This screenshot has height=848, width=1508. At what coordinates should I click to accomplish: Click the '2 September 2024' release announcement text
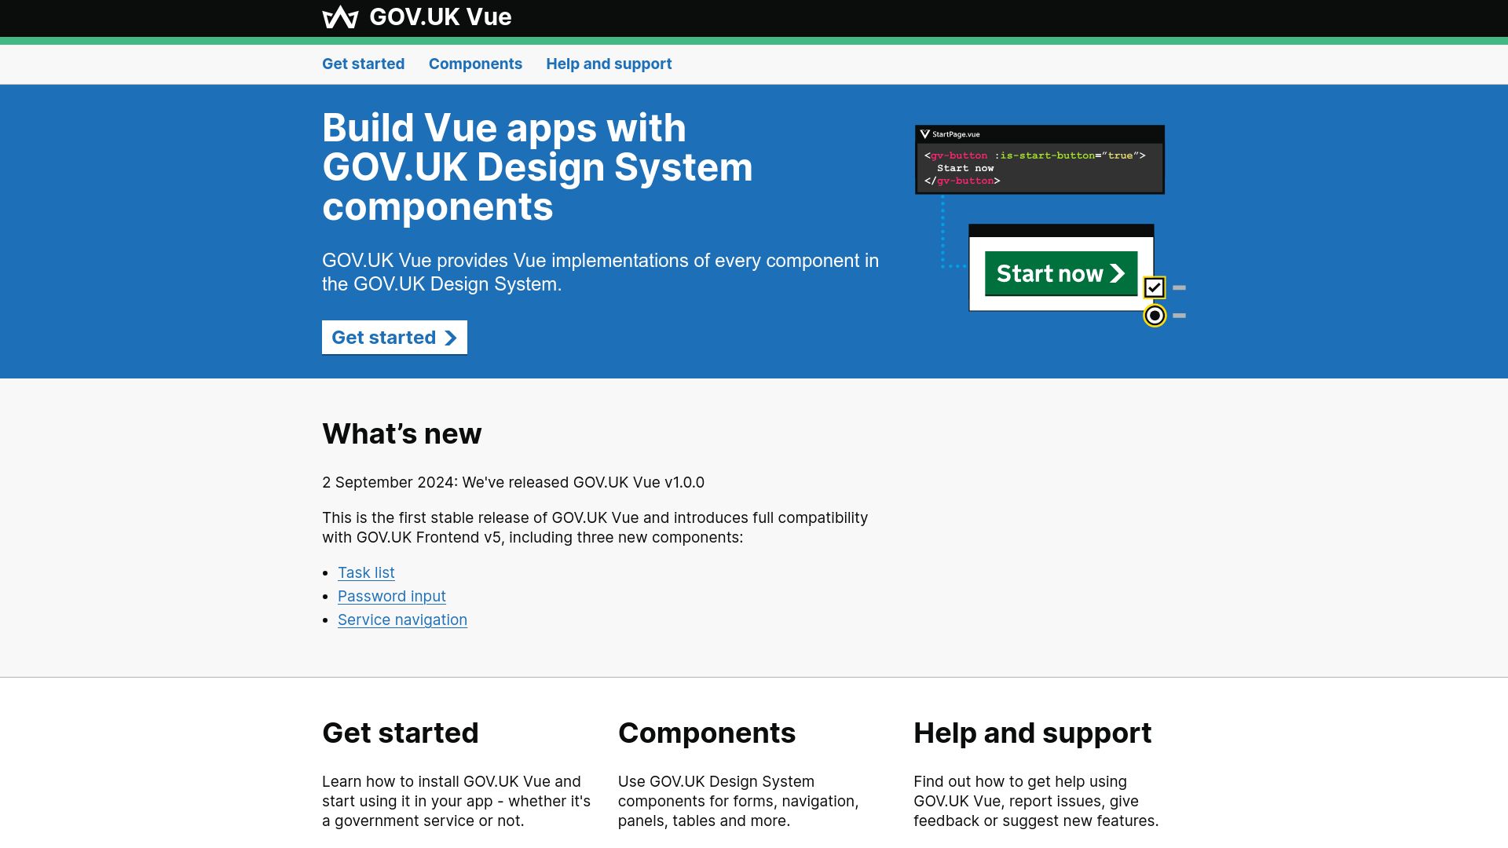[513, 482]
